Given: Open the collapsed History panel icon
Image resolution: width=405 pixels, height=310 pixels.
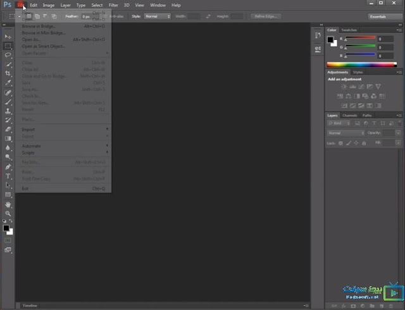Looking at the screenshot, I should click(x=318, y=35).
